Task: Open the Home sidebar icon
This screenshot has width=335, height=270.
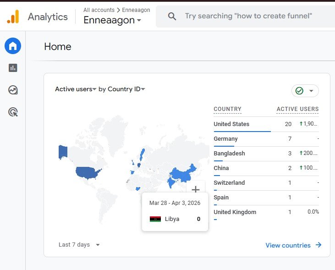Action: tap(13, 46)
